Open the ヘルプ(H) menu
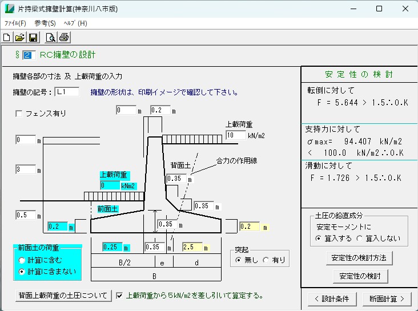 (75, 23)
